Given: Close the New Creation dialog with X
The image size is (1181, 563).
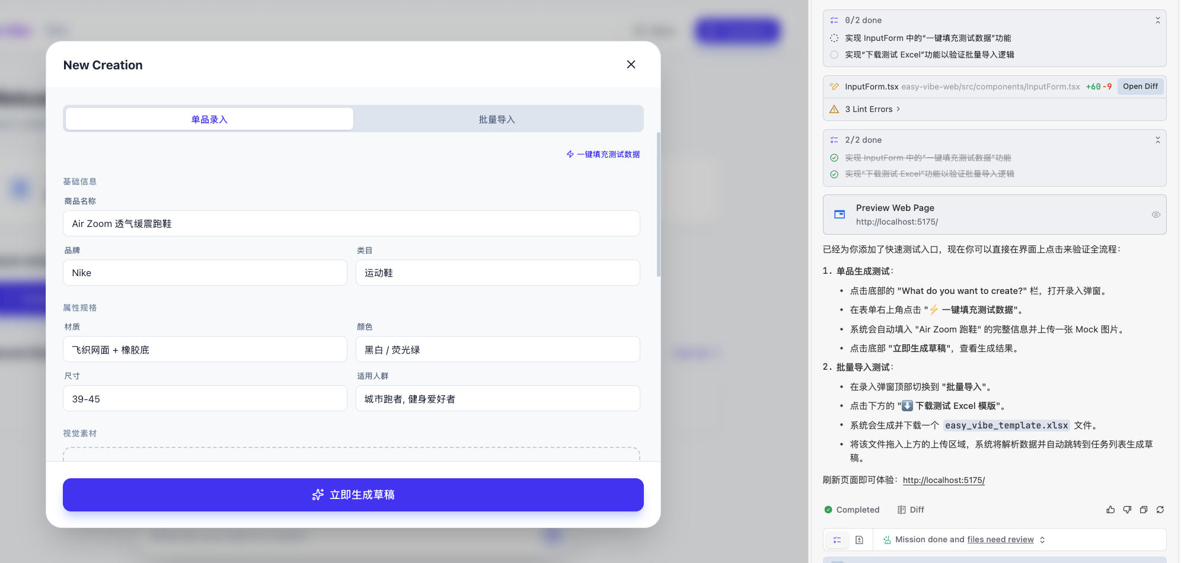Looking at the screenshot, I should tap(631, 65).
